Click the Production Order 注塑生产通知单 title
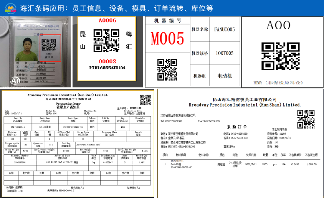The height and width of the screenshot is (198, 324). (x=68, y=105)
